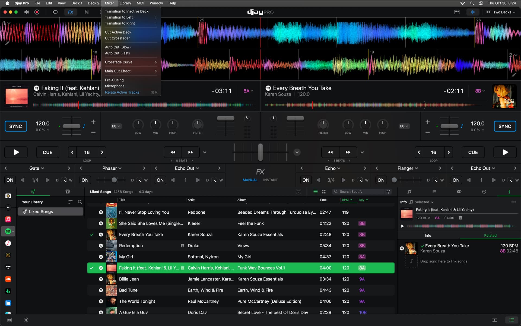Switch to grid view in library

click(324, 192)
